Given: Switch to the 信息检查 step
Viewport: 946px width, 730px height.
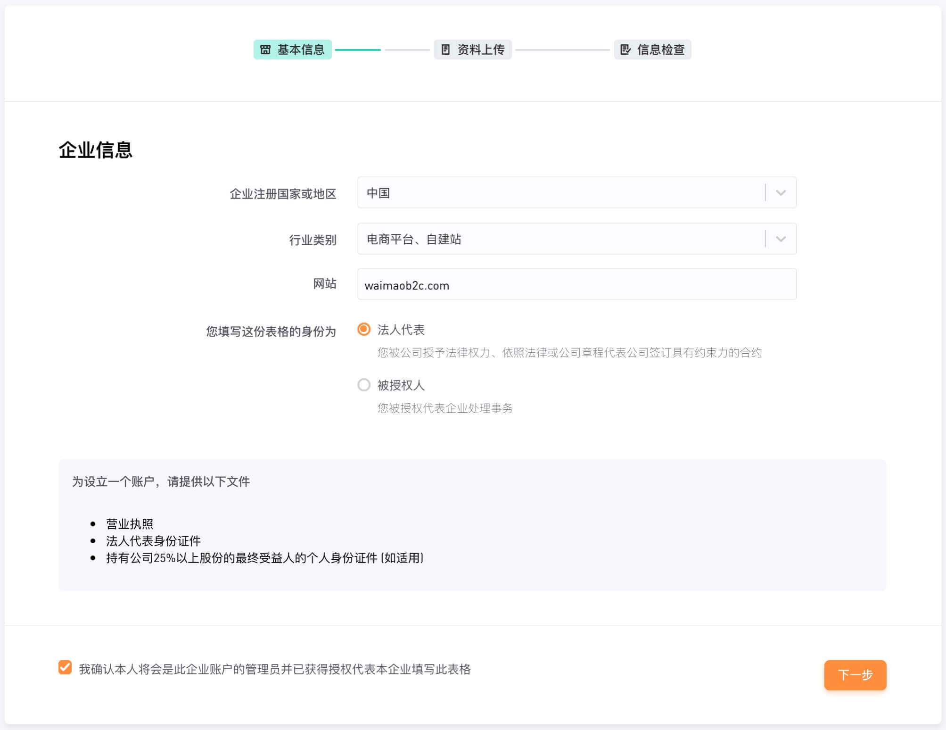Looking at the screenshot, I should 652,49.
